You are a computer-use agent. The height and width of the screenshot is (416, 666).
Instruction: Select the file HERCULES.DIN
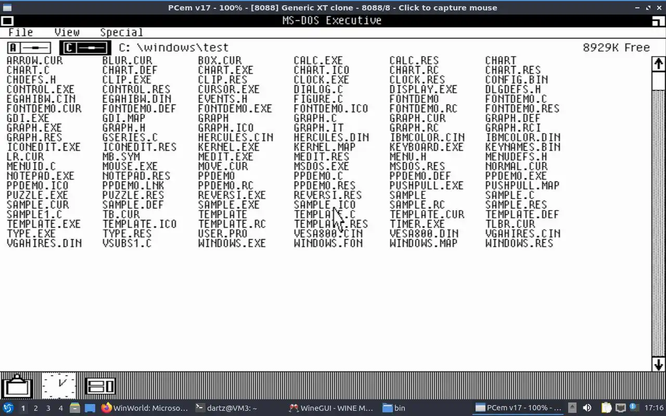coord(331,137)
